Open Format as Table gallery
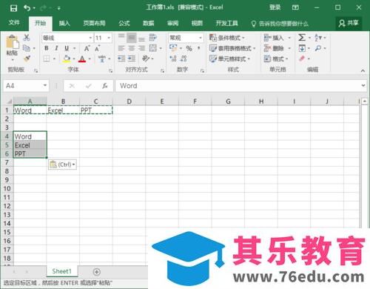The width and height of the screenshot is (370, 289). pyautogui.click(x=232, y=48)
